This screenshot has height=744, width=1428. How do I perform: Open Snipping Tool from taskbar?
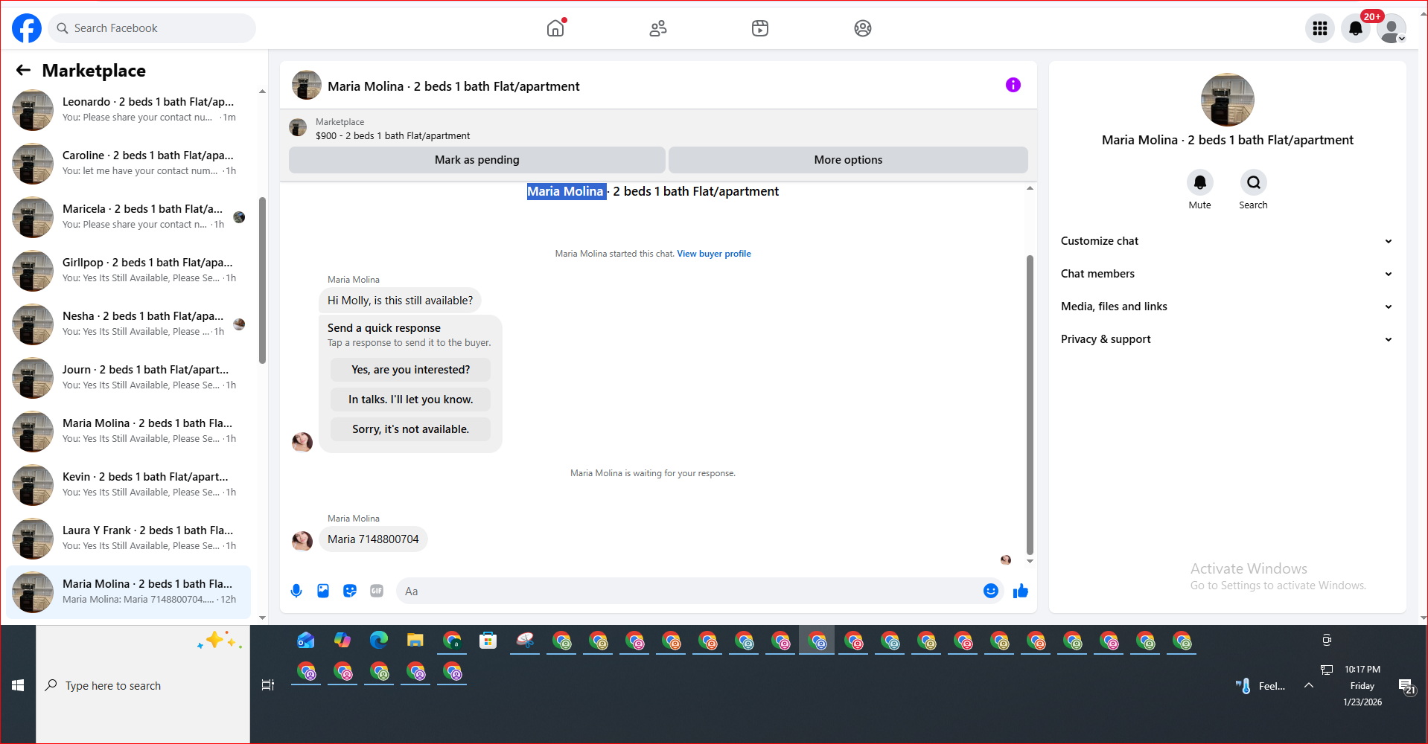pyautogui.click(x=525, y=641)
